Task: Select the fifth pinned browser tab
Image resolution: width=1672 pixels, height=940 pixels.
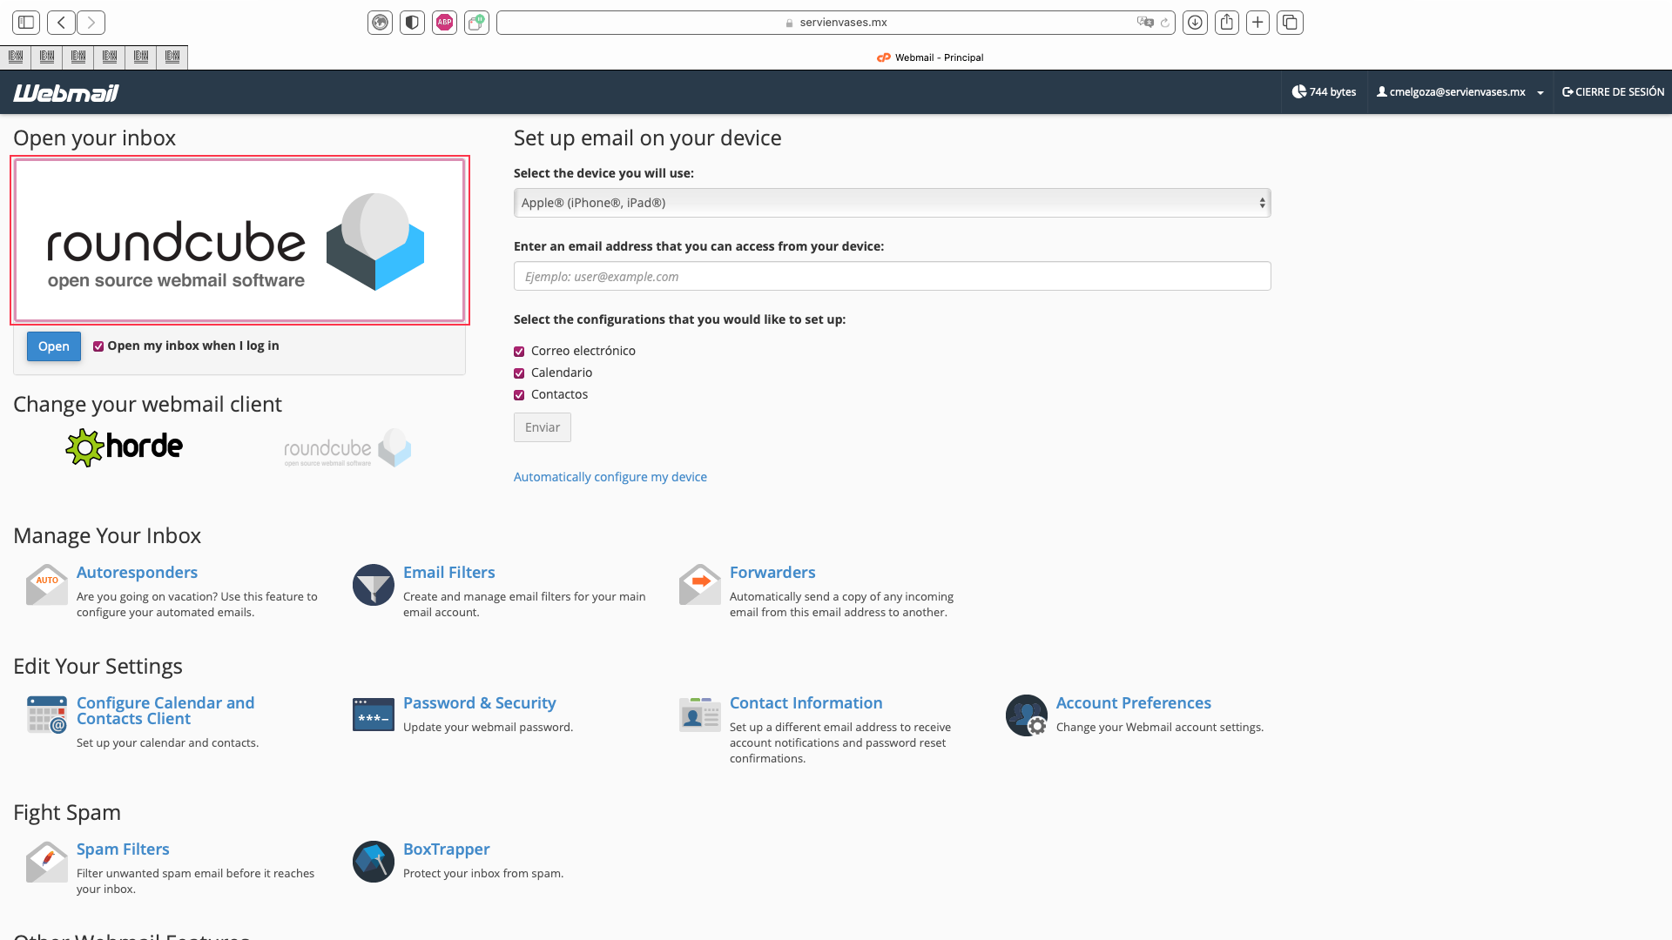Action: [141, 57]
